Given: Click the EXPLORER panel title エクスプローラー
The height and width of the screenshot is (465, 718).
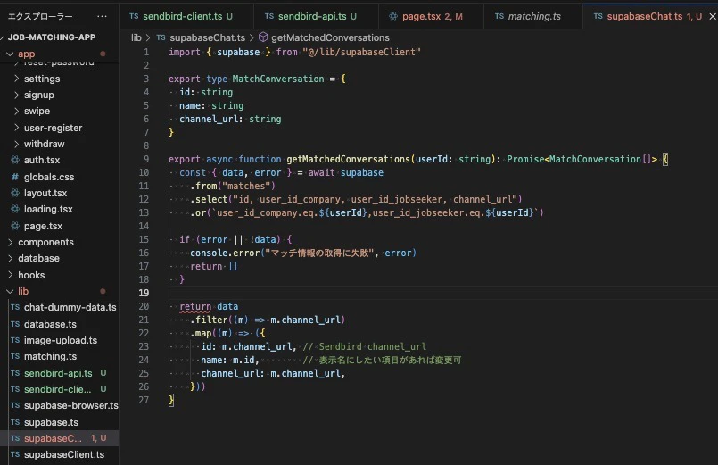Looking at the screenshot, I should [x=40, y=16].
